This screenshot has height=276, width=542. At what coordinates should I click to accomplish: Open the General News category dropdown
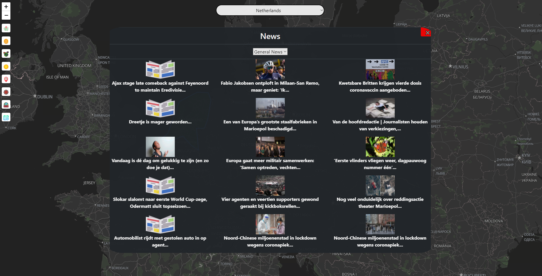click(x=270, y=52)
